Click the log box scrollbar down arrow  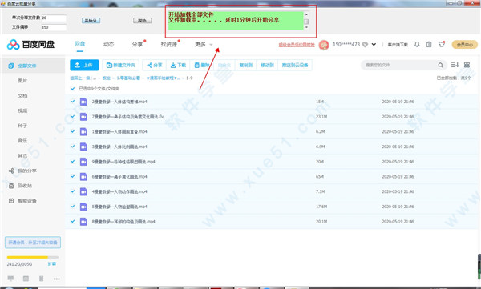[x=306, y=27]
